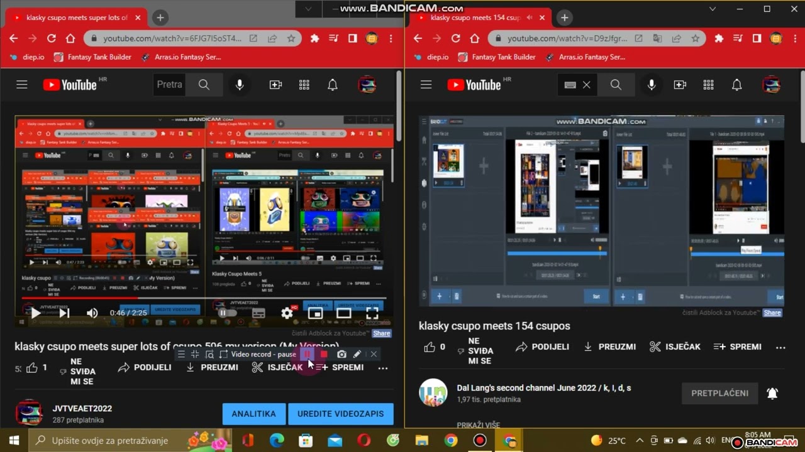Screen dimensions: 805x452
Task: Clear the search box X in right YouTube
Action: pyautogui.click(x=586, y=85)
